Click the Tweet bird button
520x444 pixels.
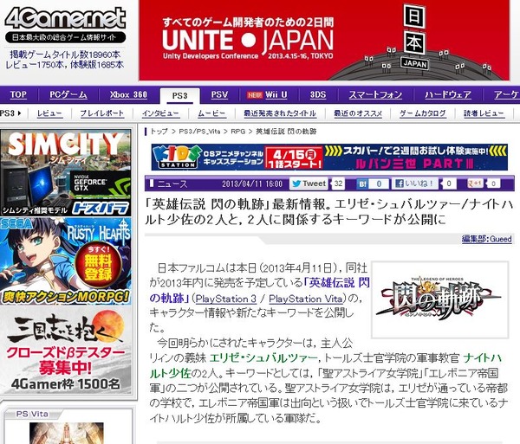pos(309,183)
